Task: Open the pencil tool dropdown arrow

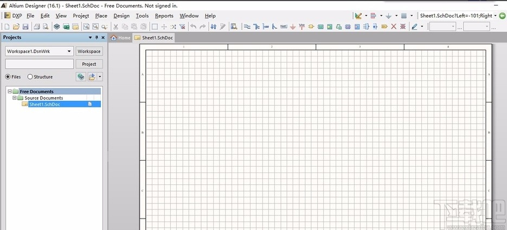Action: tap(422, 27)
